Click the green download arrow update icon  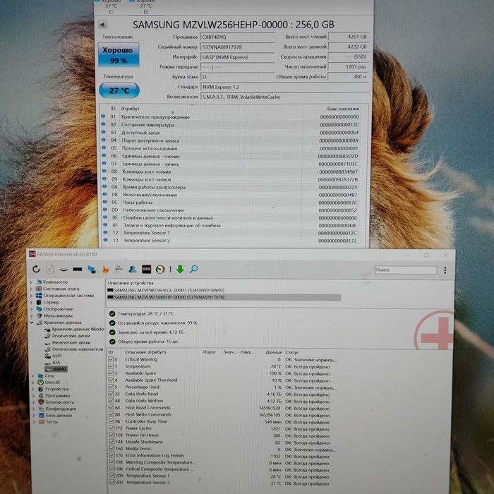point(180,270)
